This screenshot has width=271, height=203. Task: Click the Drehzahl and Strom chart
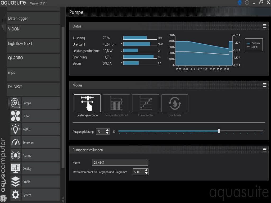(x=204, y=50)
